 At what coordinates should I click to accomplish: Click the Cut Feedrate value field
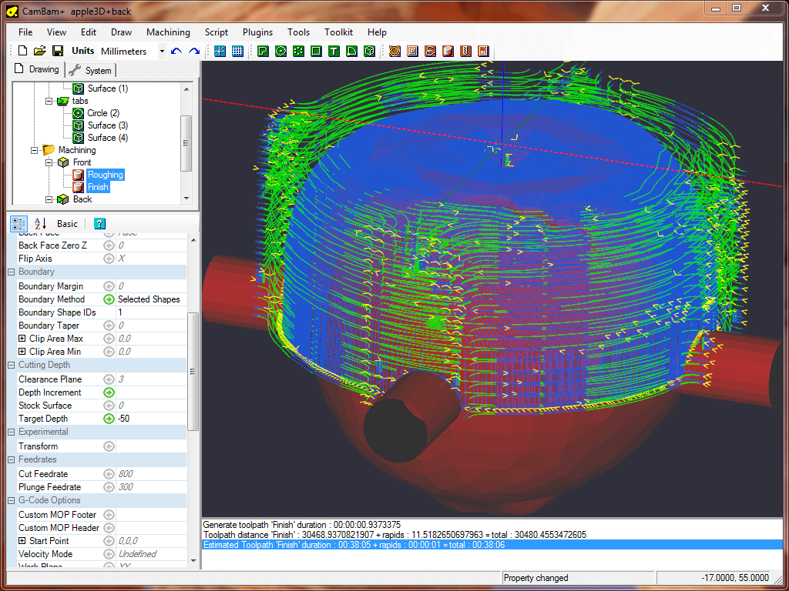pyautogui.click(x=150, y=474)
